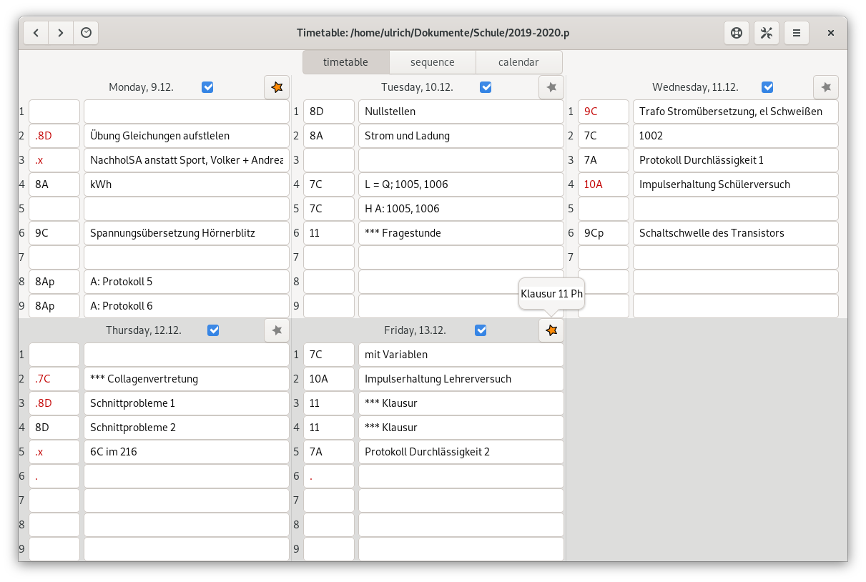
Task: Toggle the Wednesday, 11.12. checkbox
Action: point(767,87)
